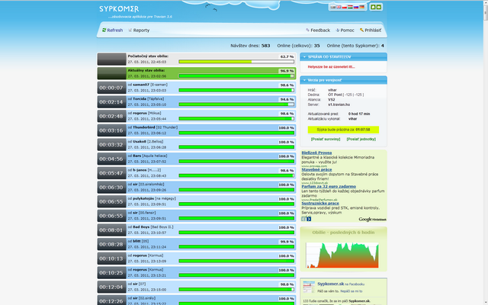Select the sir [03.siralomház] row
Viewport: 488px width, 305px height.
pyautogui.click(x=197, y=188)
